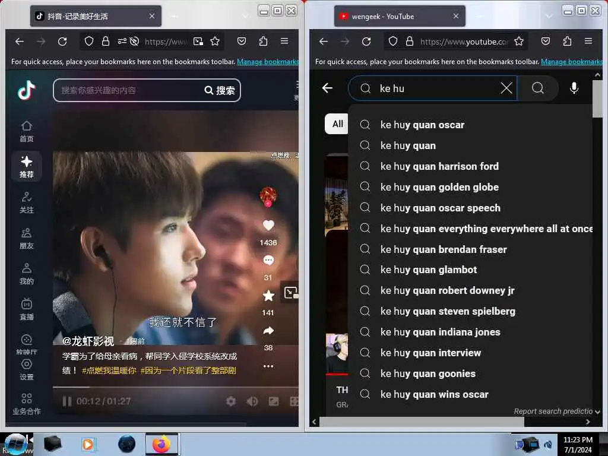Mute the Douyin video volume
Image resolution: width=608 pixels, height=456 pixels.
(252, 401)
